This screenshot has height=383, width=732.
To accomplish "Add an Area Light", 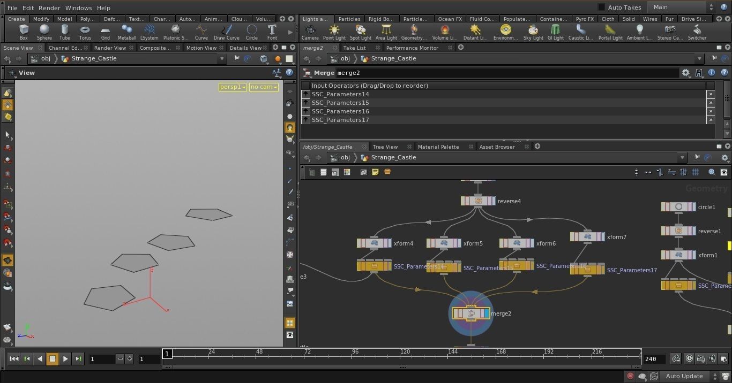I will [x=386, y=32].
